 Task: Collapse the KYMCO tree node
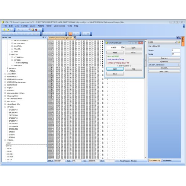click(x=12, y=60)
